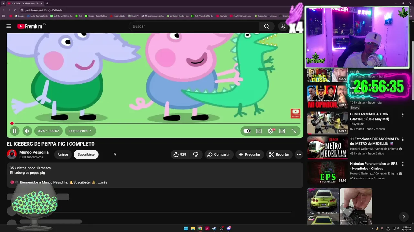Open Discord from the taskbar
This screenshot has height=232, width=414.
(x=229, y=228)
